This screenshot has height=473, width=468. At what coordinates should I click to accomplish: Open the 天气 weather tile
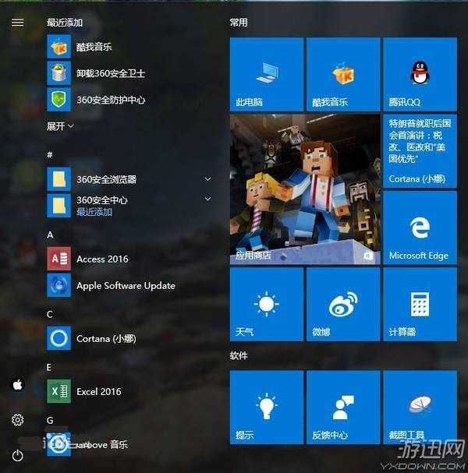point(267,304)
